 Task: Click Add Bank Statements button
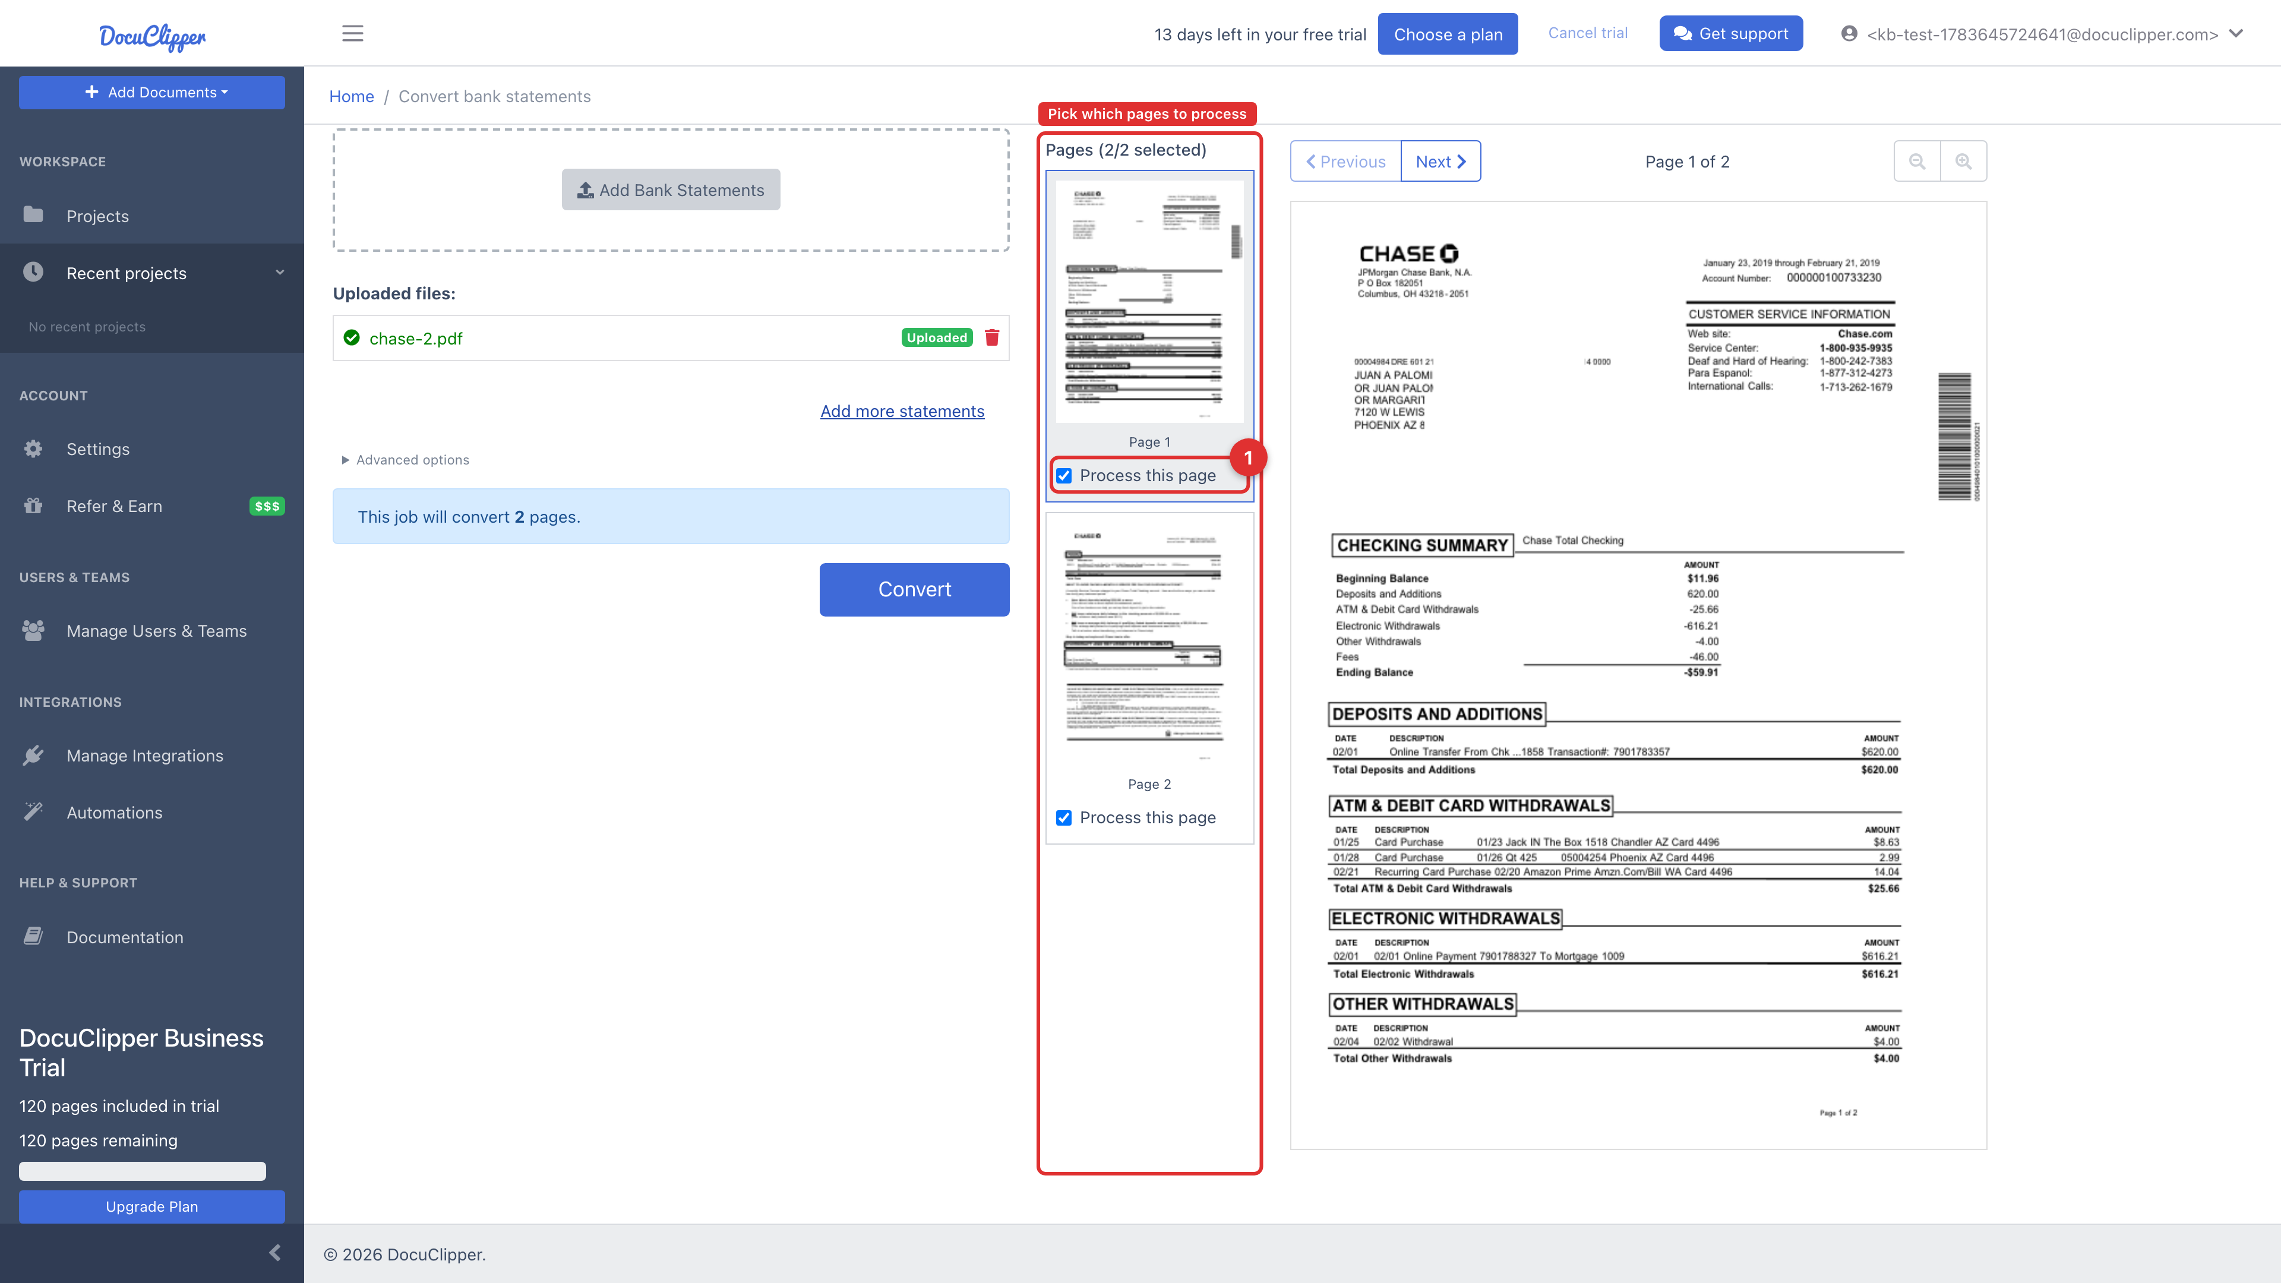(x=671, y=189)
